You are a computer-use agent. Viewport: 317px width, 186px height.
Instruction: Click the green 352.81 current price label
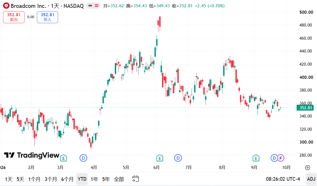tap(305, 108)
